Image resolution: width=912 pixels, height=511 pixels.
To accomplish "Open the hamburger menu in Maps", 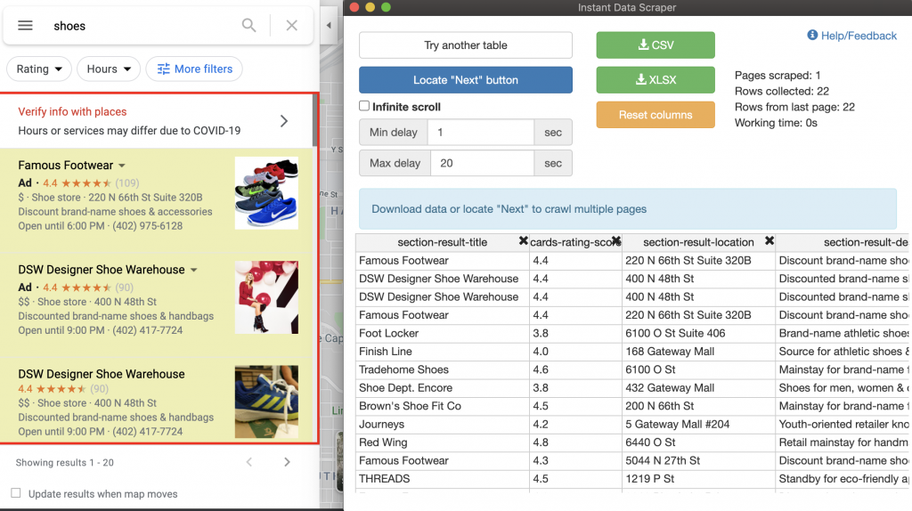I will (x=25, y=26).
